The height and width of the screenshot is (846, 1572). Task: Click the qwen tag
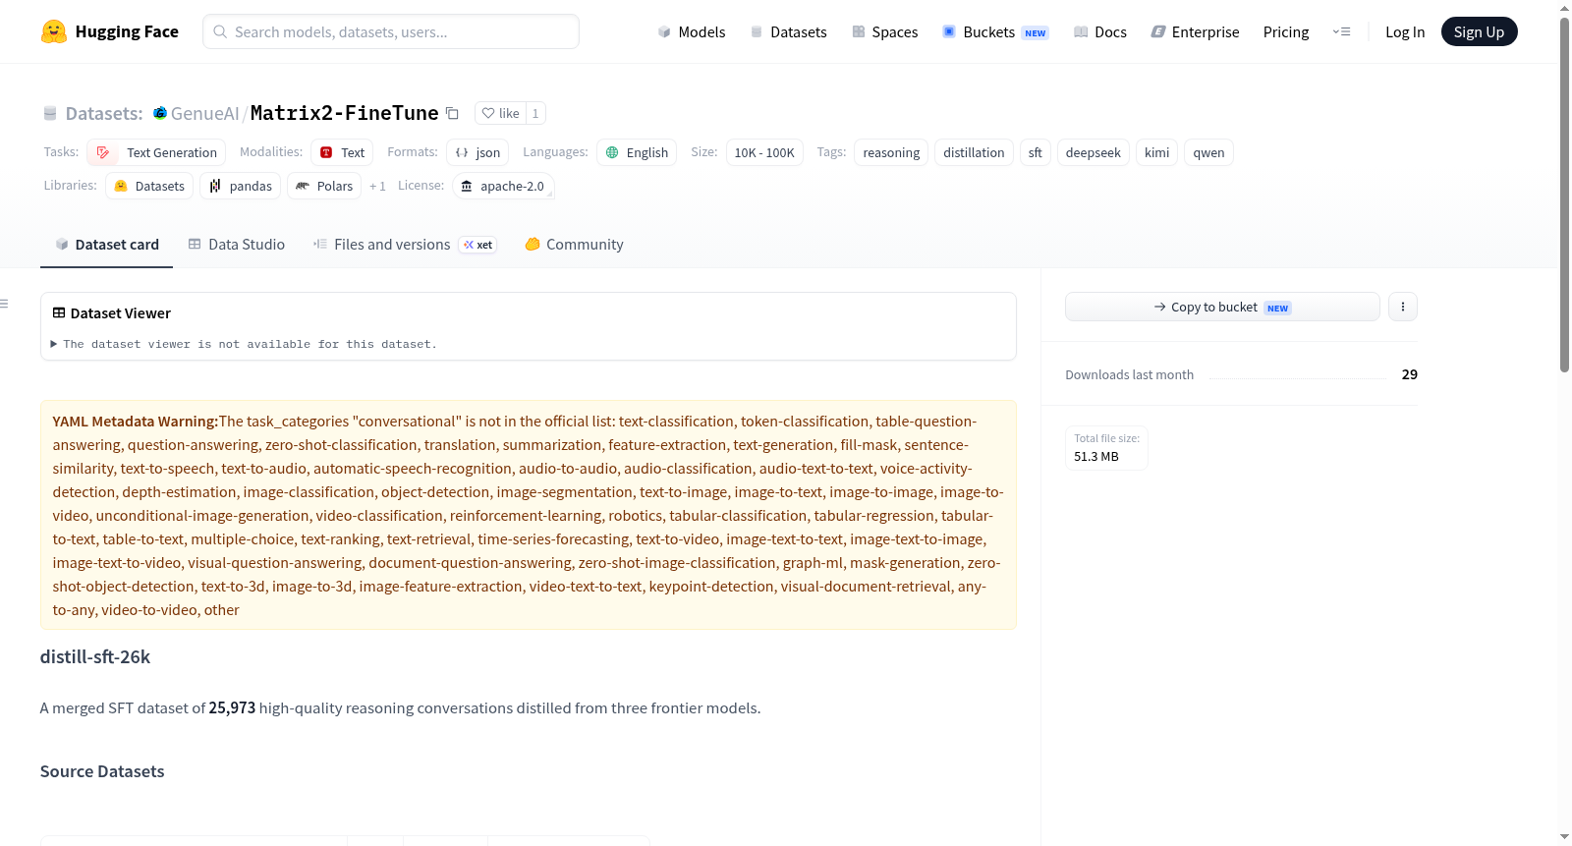(1208, 152)
